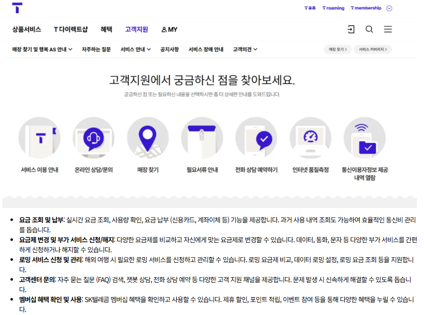Click 로밍 서비스 신청 및 관리 heading
This screenshot has height=315, width=424.
[x=51, y=260]
